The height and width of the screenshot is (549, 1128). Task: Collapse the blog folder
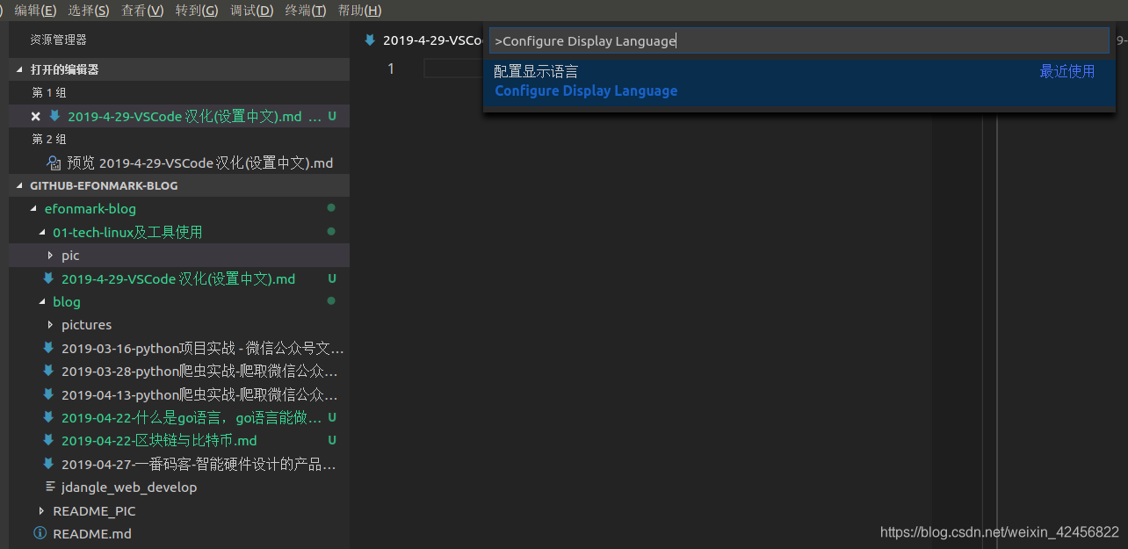click(x=43, y=302)
